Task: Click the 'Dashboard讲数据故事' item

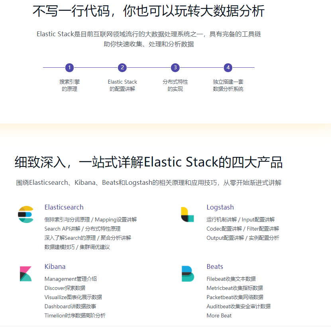Action: pos(70,306)
